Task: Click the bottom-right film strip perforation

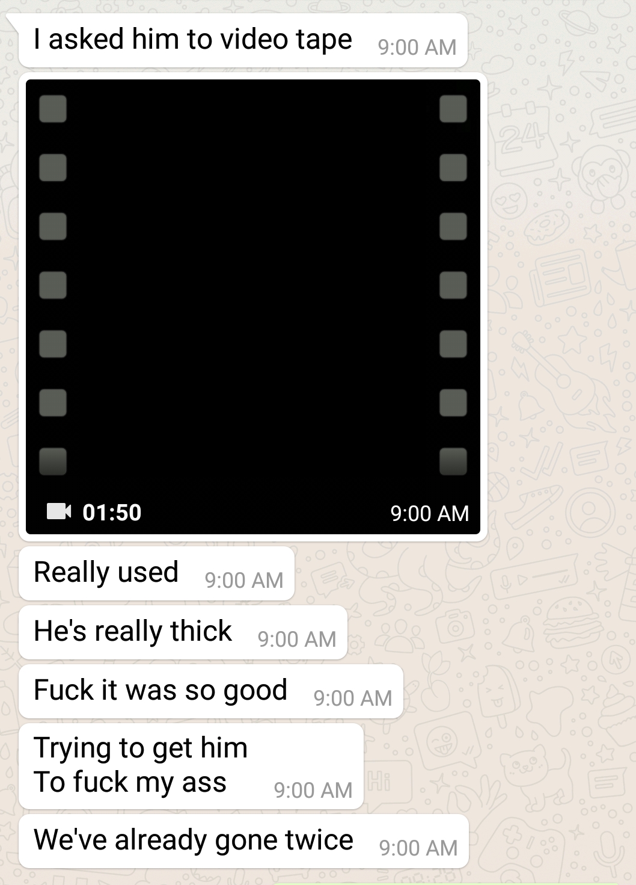Action: click(x=453, y=461)
